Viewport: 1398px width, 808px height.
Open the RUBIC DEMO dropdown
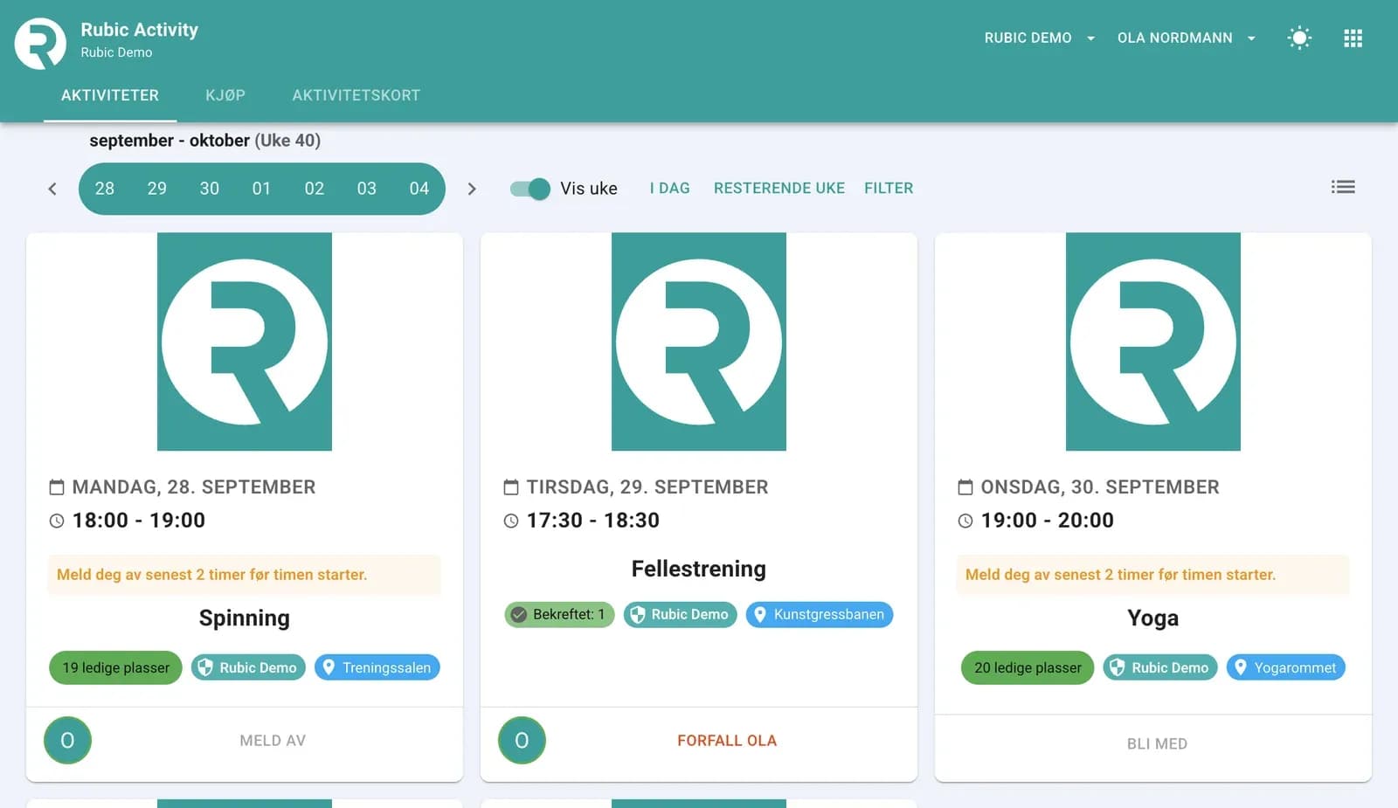(1040, 38)
